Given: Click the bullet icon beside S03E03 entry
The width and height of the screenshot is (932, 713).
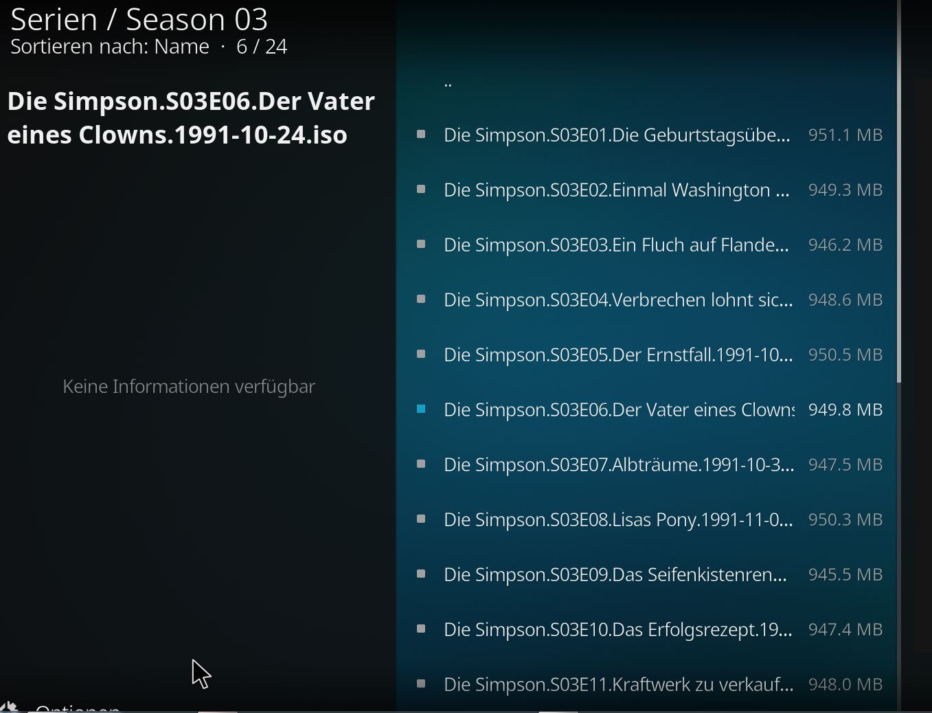Looking at the screenshot, I should (x=421, y=244).
